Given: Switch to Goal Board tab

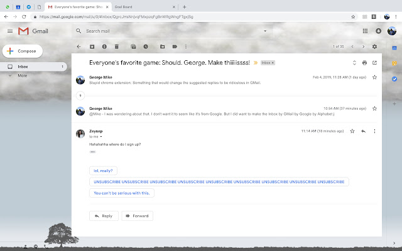Looking at the screenshot, I should click(x=145, y=7).
